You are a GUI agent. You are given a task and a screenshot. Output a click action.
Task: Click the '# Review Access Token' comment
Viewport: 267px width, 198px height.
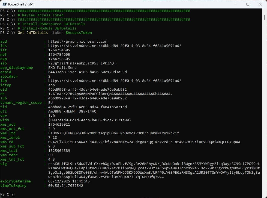[41, 15]
